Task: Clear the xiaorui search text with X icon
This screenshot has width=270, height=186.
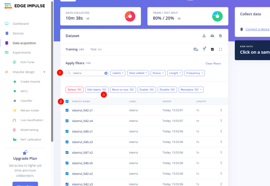Action: pyautogui.click(x=106, y=73)
